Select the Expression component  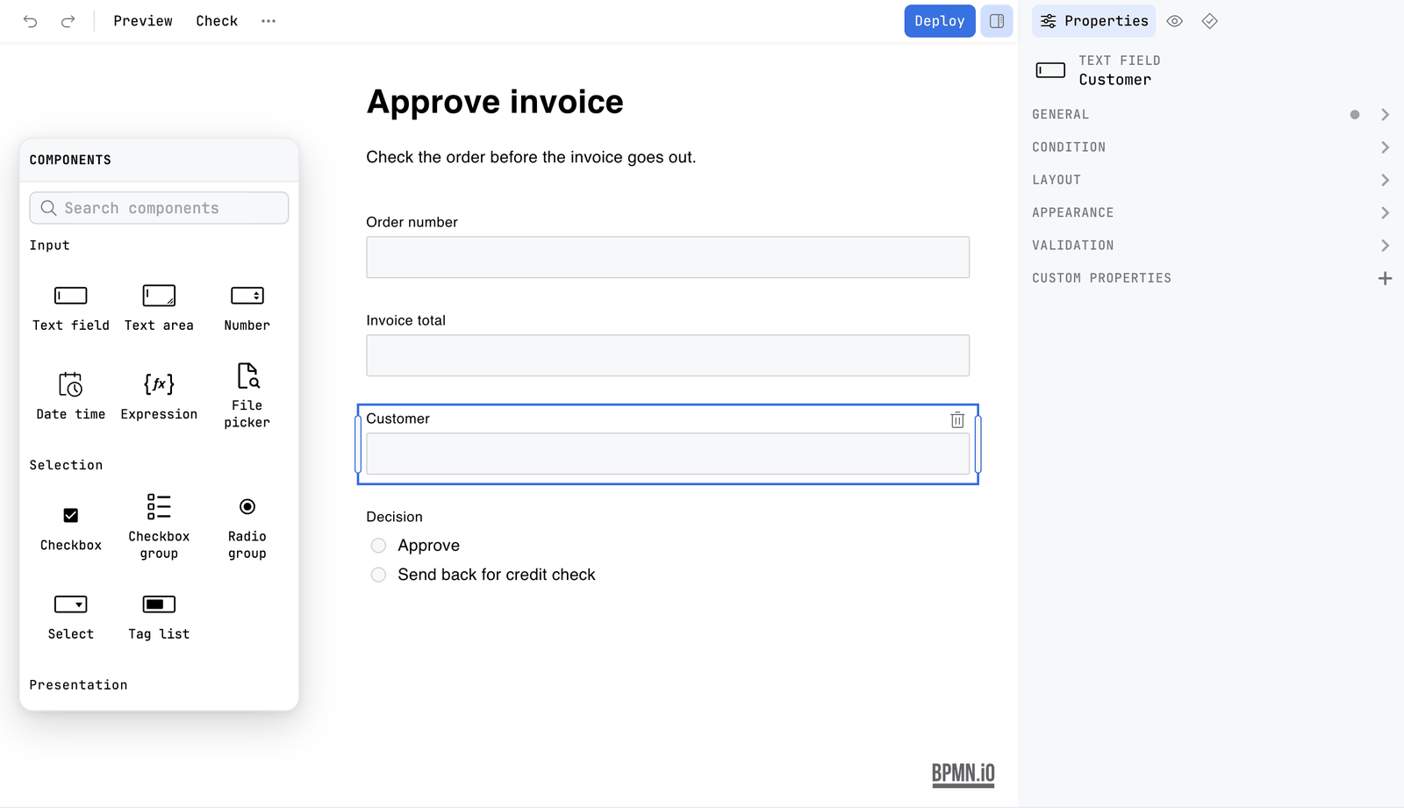tap(159, 396)
